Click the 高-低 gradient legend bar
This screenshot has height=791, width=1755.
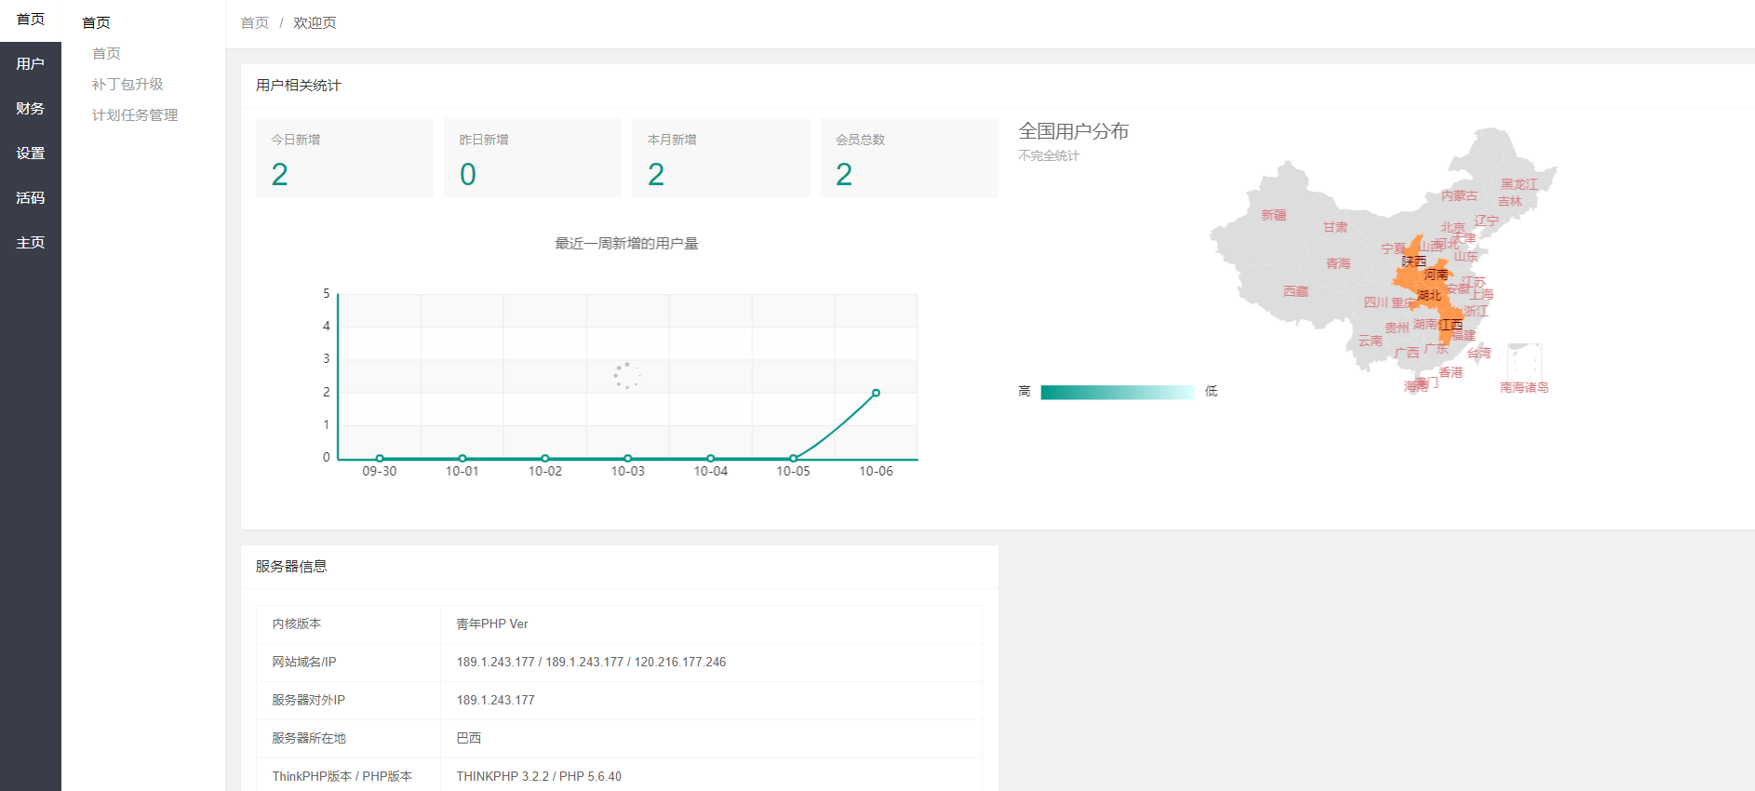tap(1117, 392)
